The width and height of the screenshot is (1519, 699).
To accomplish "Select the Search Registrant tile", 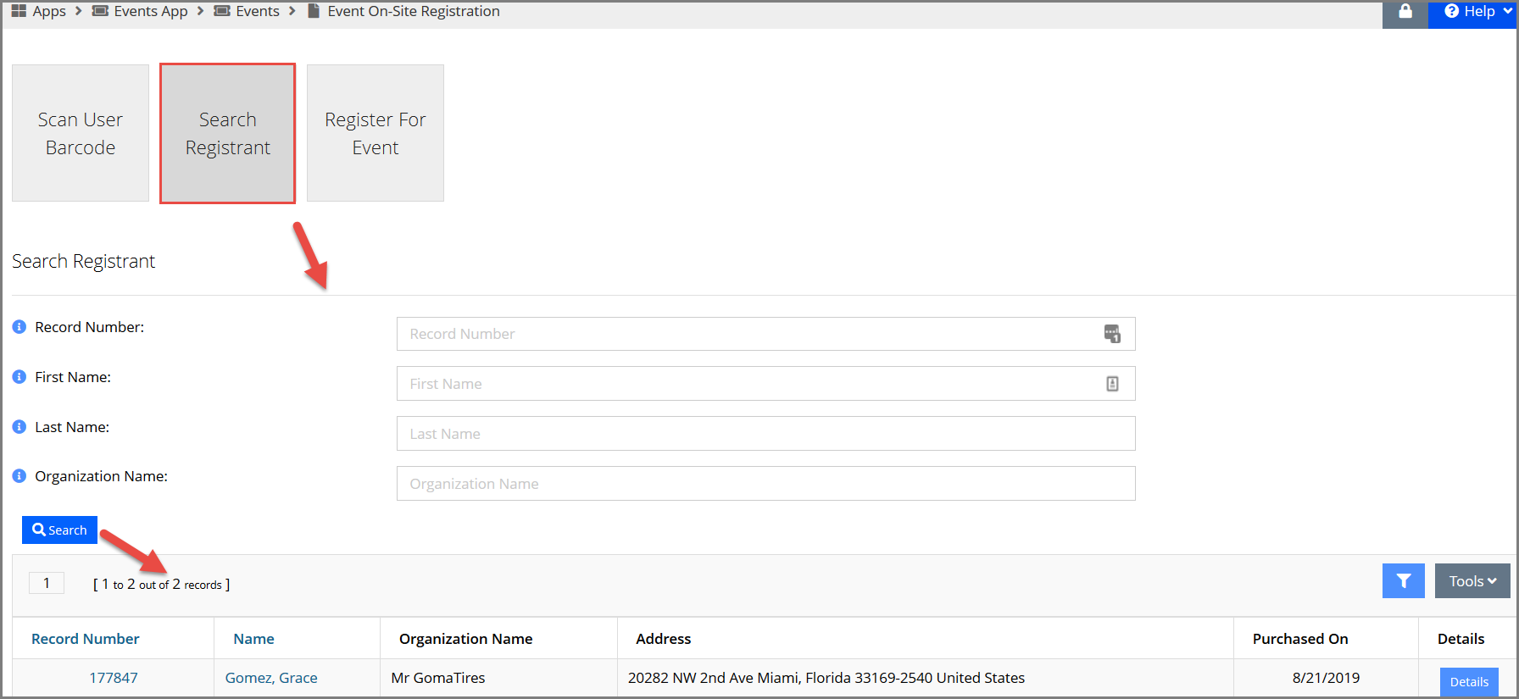I will coord(228,133).
